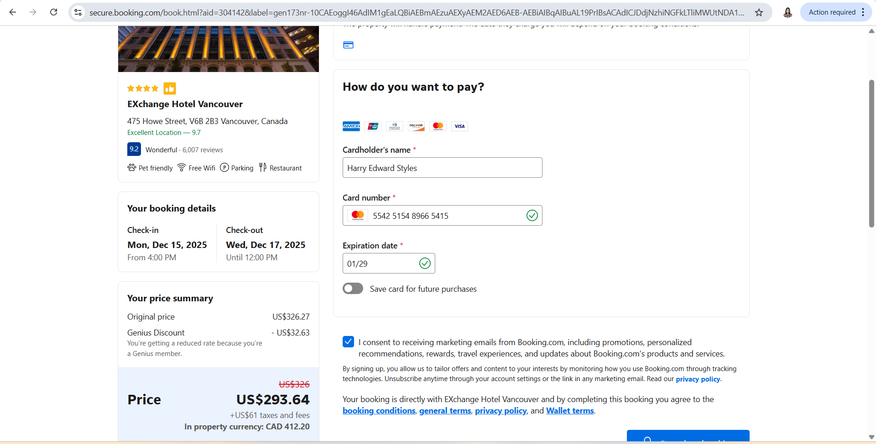The height and width of the screenshot is (444, 876).
Task: Click the UnionPay card logo
Action: coord(373,126)
